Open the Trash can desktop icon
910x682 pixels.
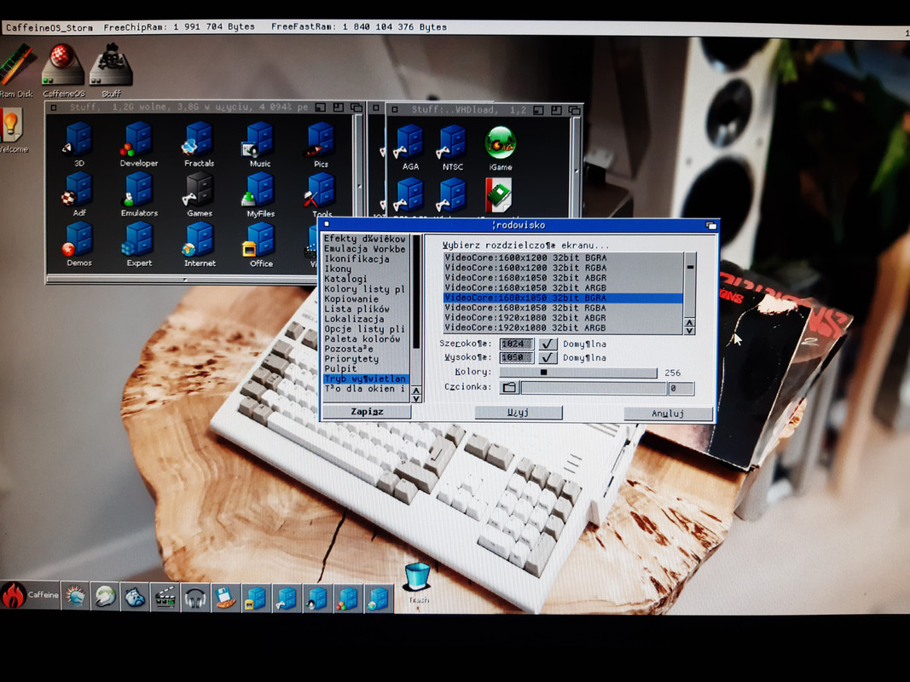(418, 576)
